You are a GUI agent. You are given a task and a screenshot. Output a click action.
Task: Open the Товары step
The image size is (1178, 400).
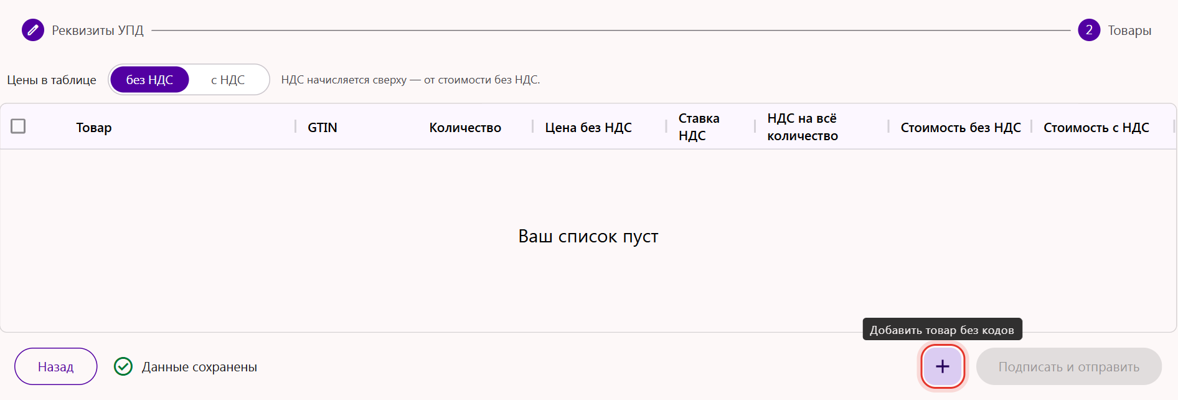(x=1129, y=30)
